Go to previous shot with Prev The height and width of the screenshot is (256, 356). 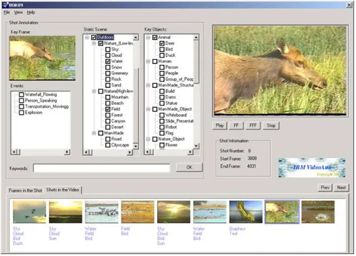tap(325, 188)
